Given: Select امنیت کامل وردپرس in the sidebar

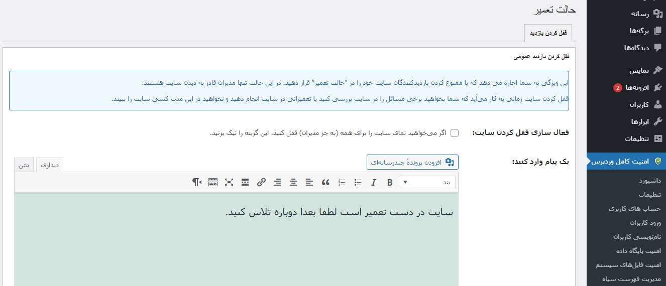Looking at the screenshot, I should [626, 162].
